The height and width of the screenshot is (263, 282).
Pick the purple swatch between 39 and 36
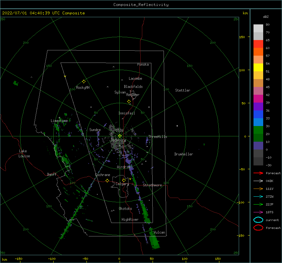point(258,106)
